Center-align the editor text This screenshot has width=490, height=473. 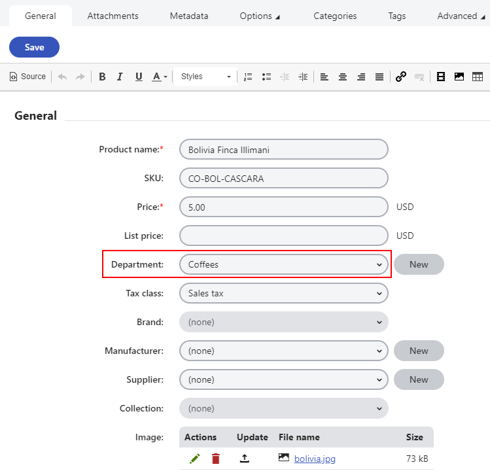(343, 77)
